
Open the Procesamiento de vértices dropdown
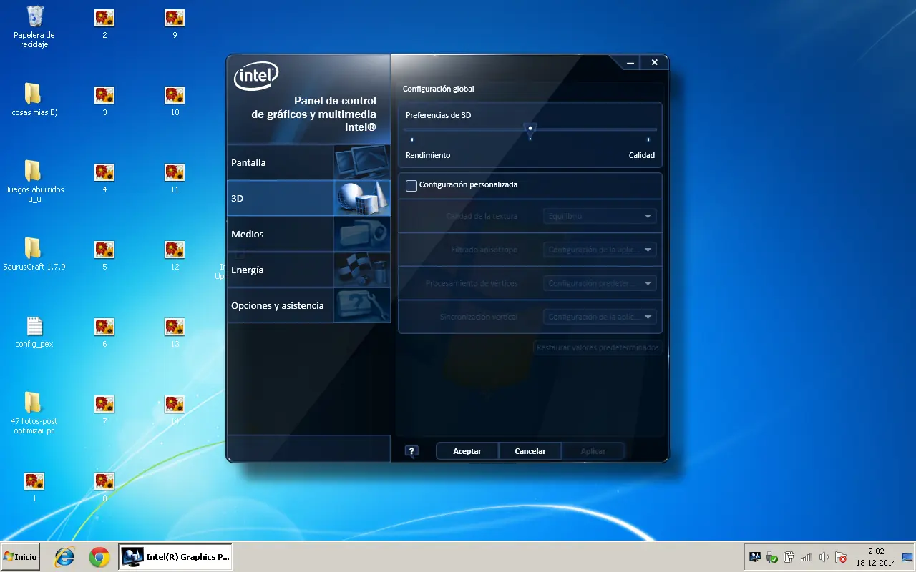point(600,283)
